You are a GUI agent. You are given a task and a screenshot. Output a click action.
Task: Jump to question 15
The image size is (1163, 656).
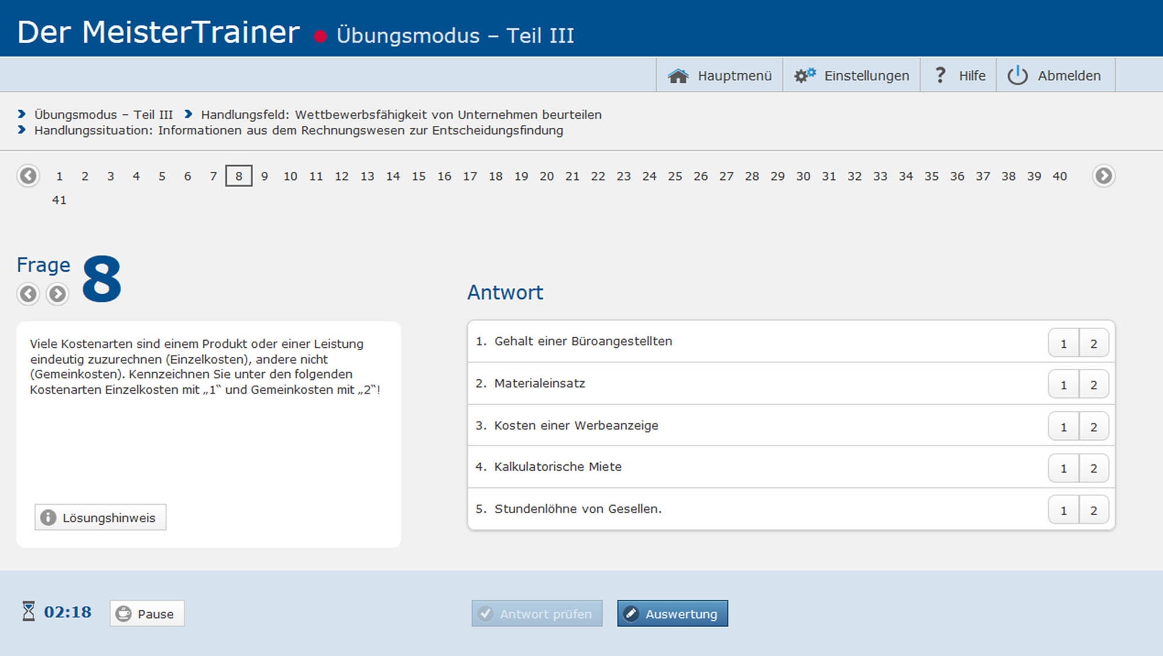tap(419, 176)
